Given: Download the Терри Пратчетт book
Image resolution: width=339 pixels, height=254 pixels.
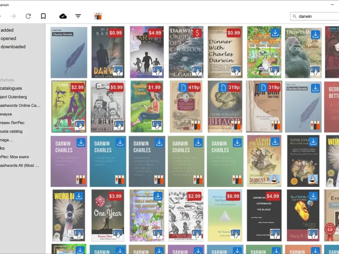Looking at the screenshot, I should coord(313,142).
